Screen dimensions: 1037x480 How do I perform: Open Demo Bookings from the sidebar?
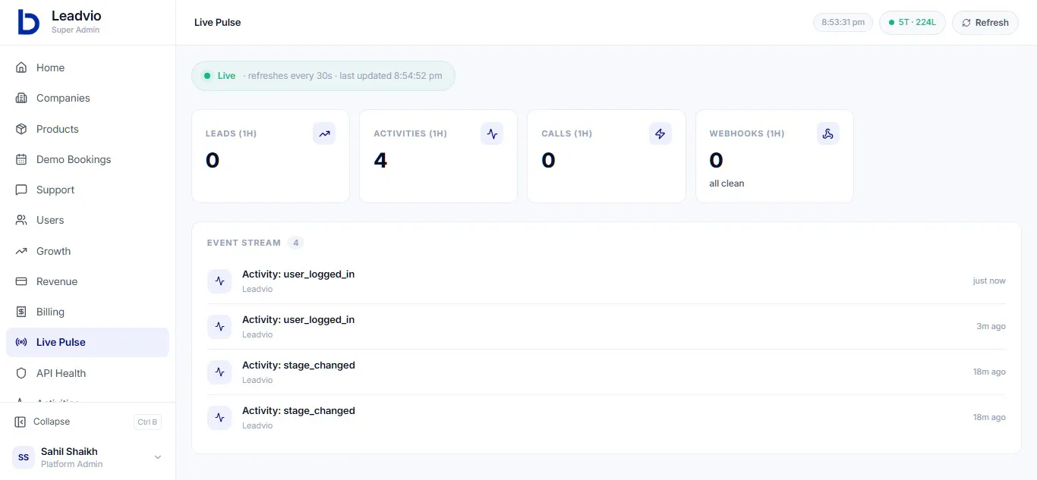click(x=87, y=159)
